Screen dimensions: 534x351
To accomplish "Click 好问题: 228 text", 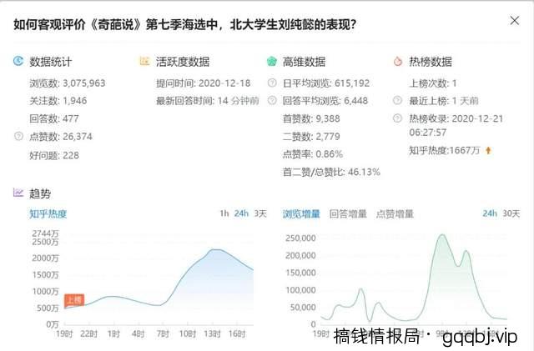I will click(54, 155).
